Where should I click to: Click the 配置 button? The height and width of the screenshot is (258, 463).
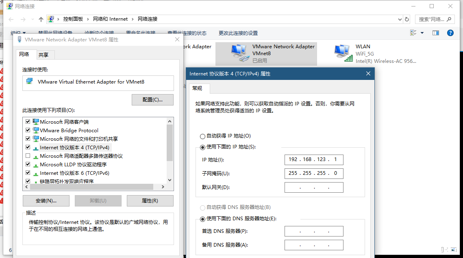point(152,99)
